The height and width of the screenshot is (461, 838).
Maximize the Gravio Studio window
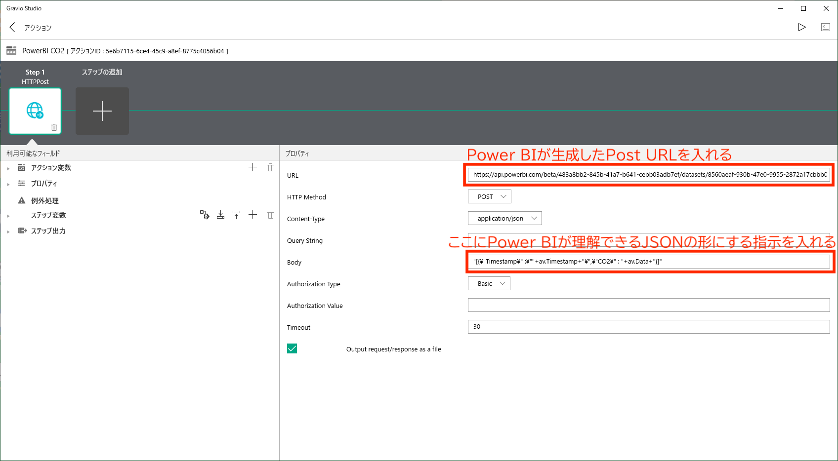coord(803,8)
